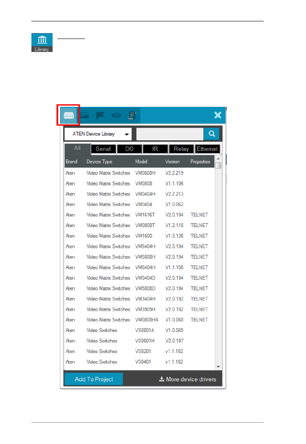Sort by the Brand column header
Image resolution: width=306 pixels, height=444 pixels.
[71, 162]
